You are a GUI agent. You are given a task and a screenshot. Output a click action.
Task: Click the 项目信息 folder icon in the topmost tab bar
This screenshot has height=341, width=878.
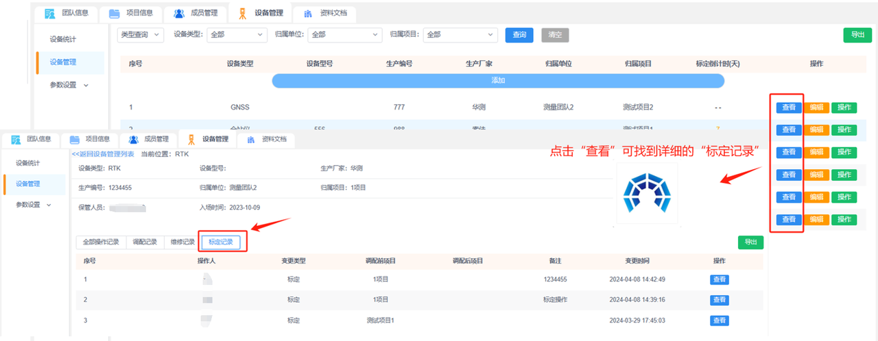click(114, 14)
